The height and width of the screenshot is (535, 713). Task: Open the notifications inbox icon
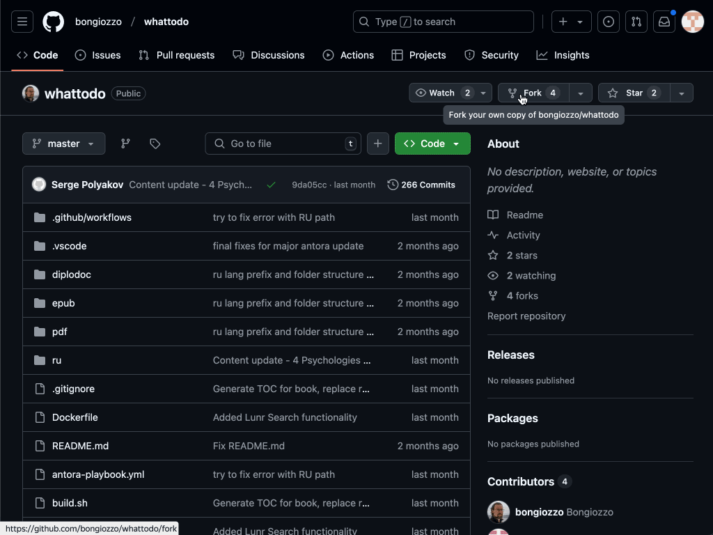pyautogui.click(x=664, y=22)
